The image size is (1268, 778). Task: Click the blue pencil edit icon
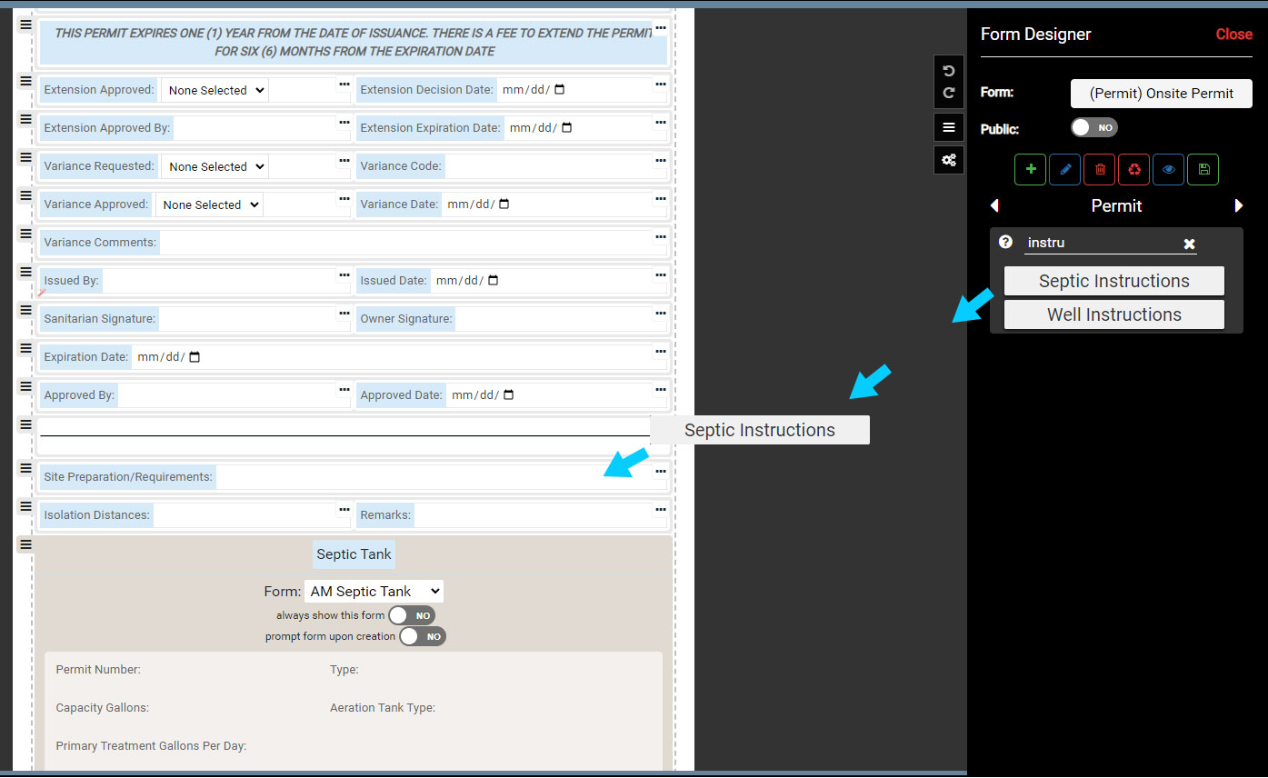pos(1064,170)
